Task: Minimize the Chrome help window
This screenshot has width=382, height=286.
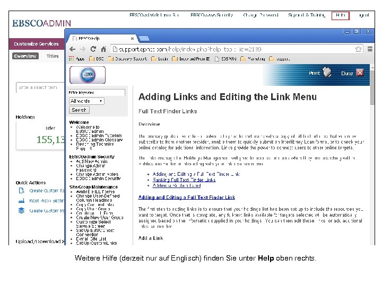Action: [x=347, y=32]
